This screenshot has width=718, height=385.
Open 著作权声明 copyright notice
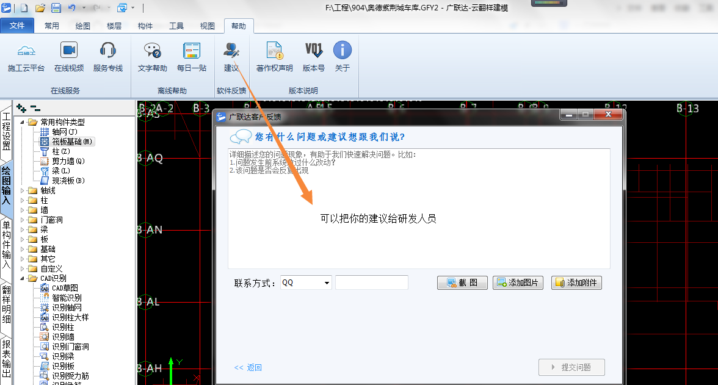[274, 57]
